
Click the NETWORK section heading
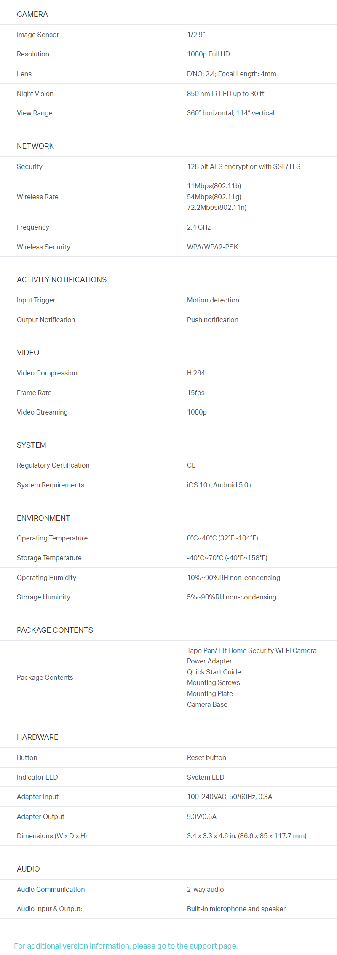pyautogui.click(x=35, y=146)
